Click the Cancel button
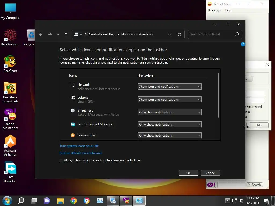The width and height of the screenshot is (275, 206). point(211,173)
